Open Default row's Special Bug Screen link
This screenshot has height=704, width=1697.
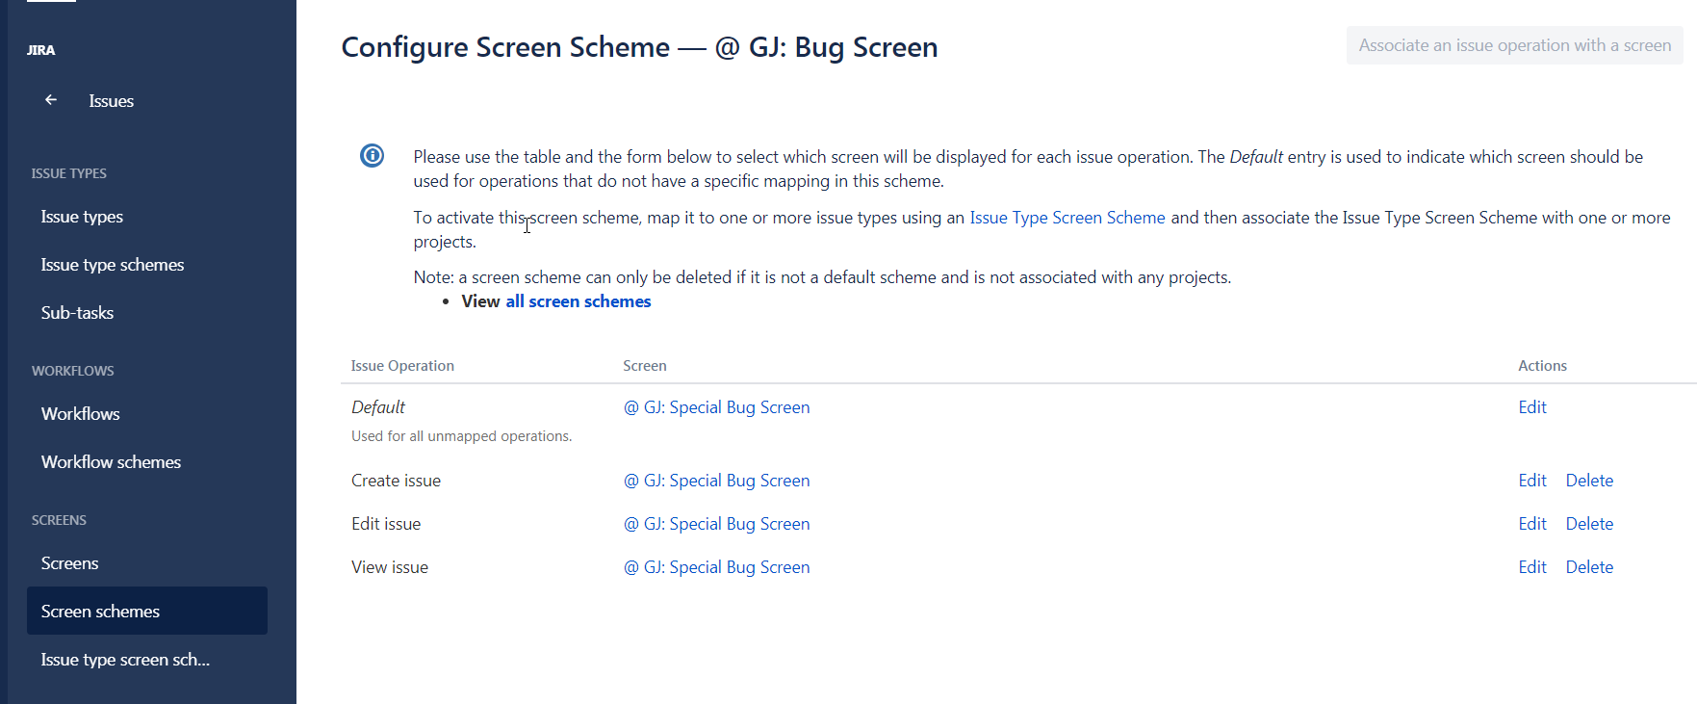(717, 407)
